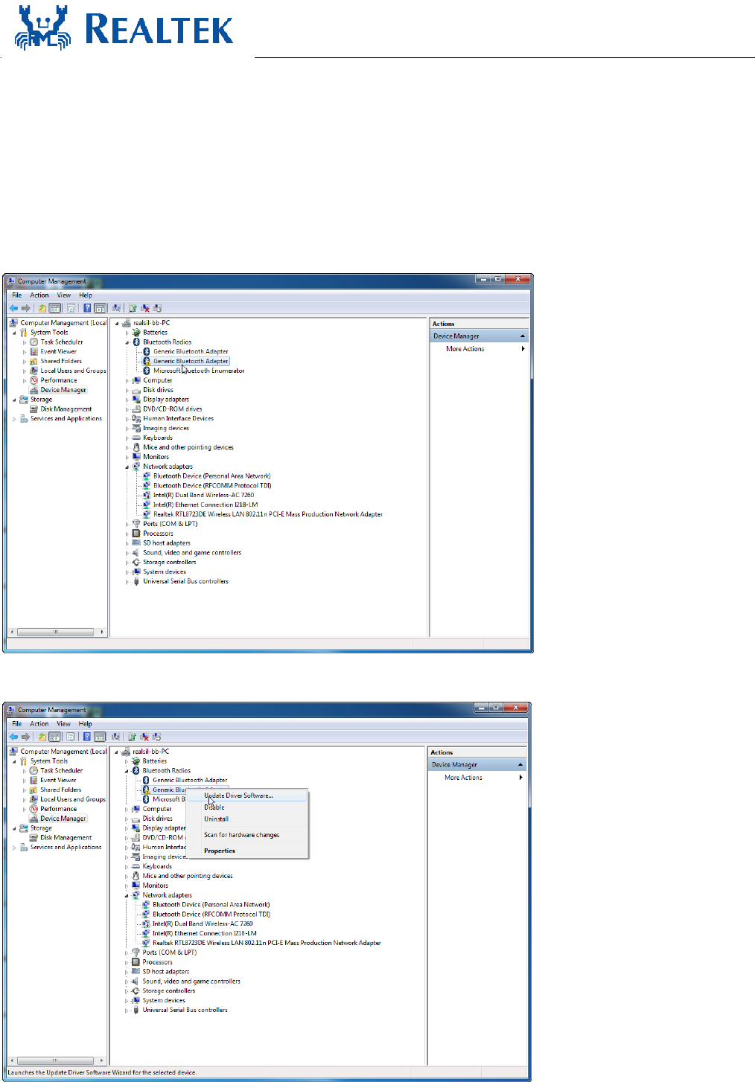Select first Generic Bluetooth Adapter in upper window
This screenshot has height=1082, width=755.
191,351
